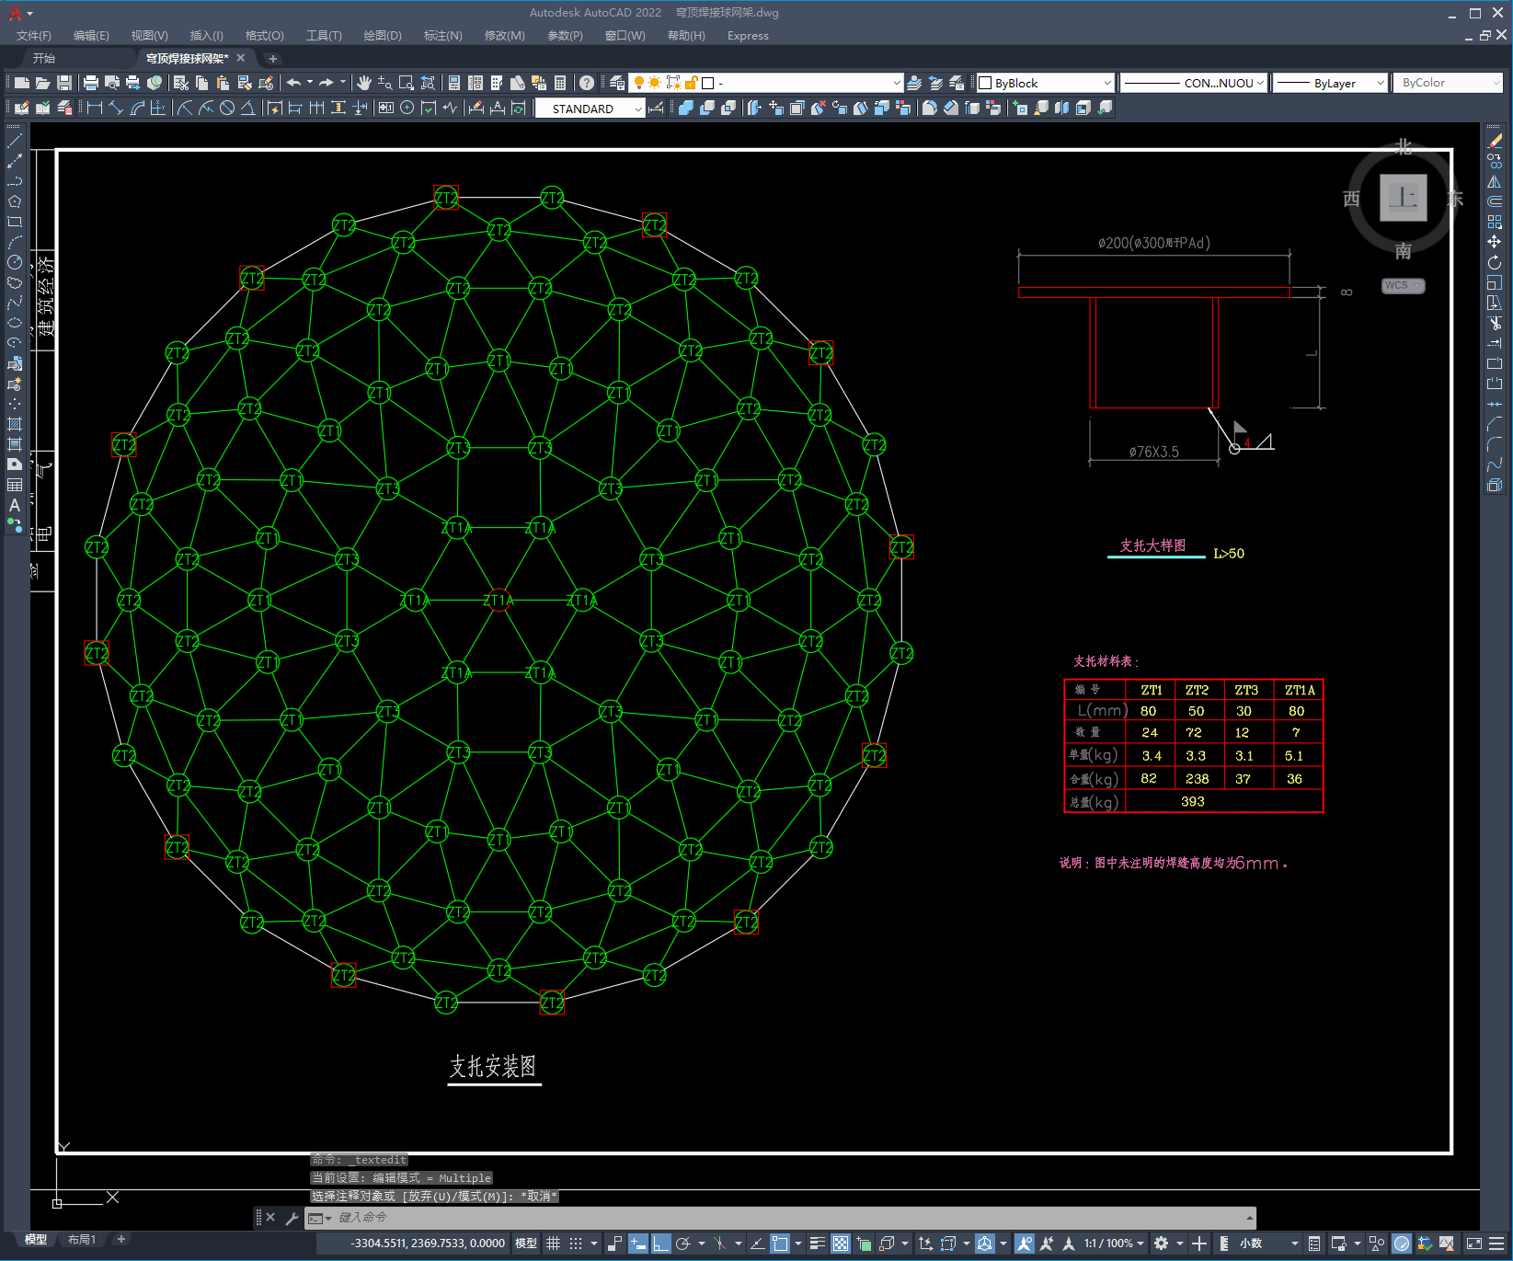Click the ByBlock white color swatch
1513x1261 pixels.
(x=985, y=83)
